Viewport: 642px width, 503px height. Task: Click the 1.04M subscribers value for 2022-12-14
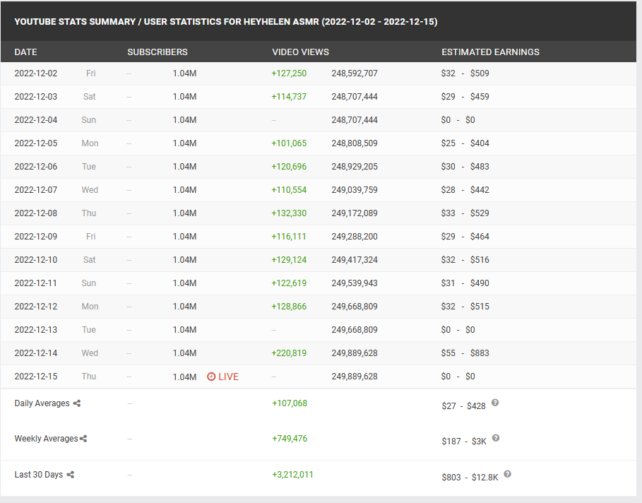coord(184,353)
